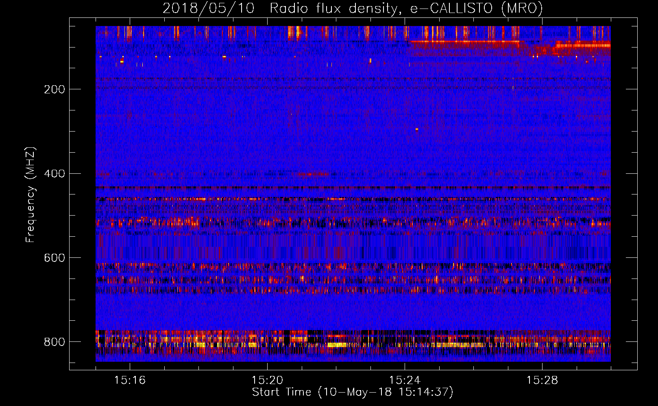The image size is (658, 406).
Task: Click the 15:16 time axis label
Action: (x=130, y=380)
